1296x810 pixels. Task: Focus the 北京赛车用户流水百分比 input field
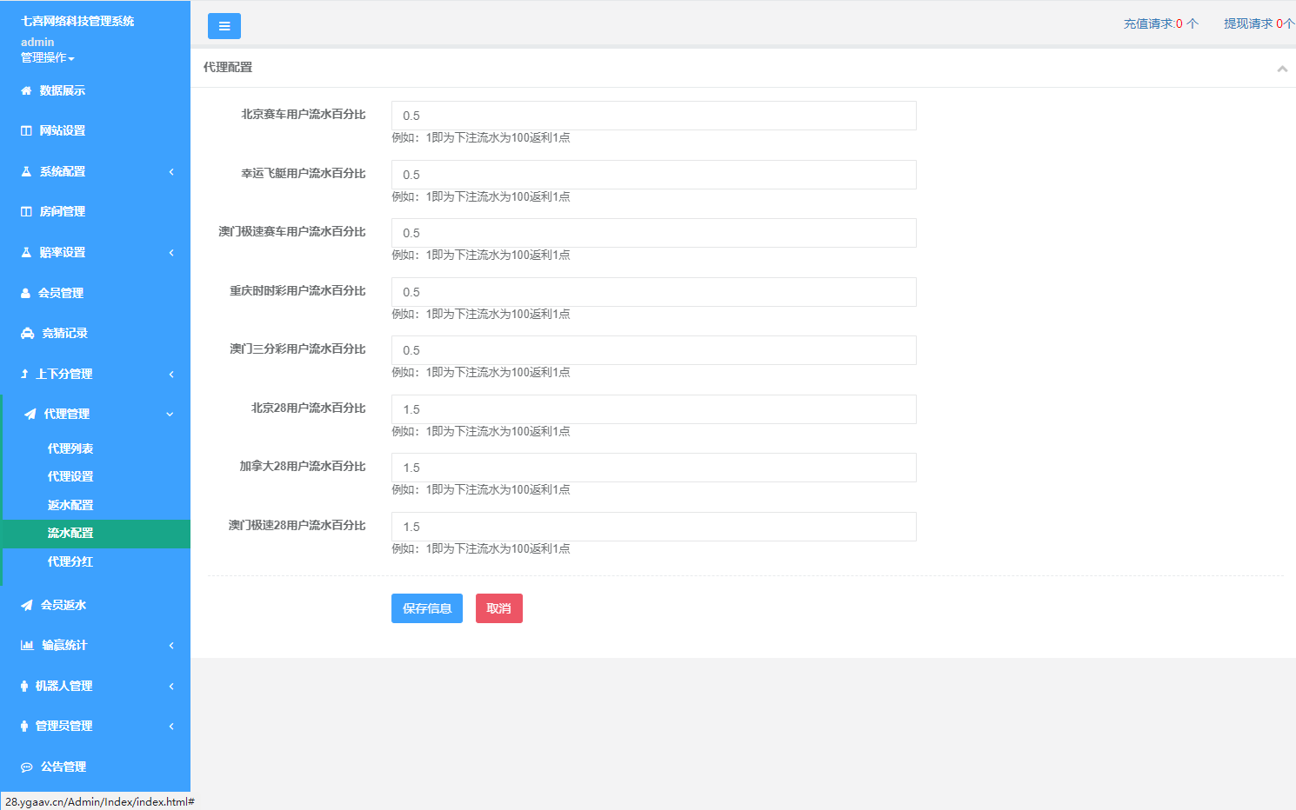(x=653, y=116)
